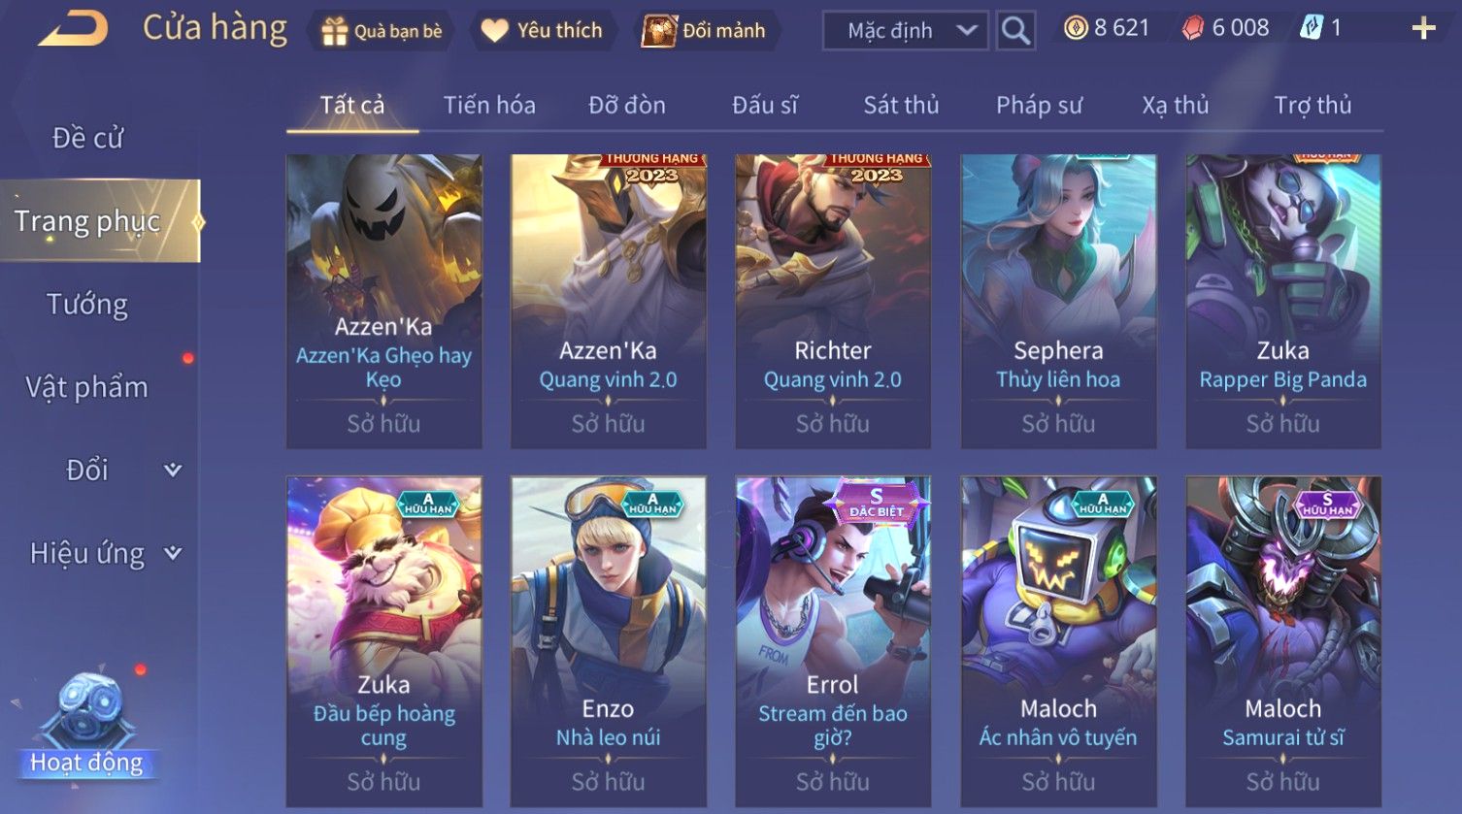Select Tướng in the sidebar
Screen dimensions: 1462x814
(87, 305)
